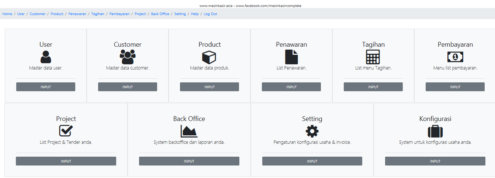Click INPUT button under Konfigurasi card

point(435,161)
